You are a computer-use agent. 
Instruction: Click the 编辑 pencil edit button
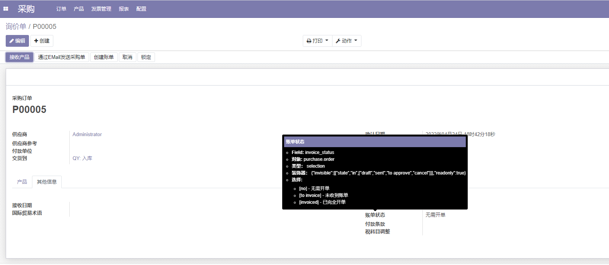[17, 41]
